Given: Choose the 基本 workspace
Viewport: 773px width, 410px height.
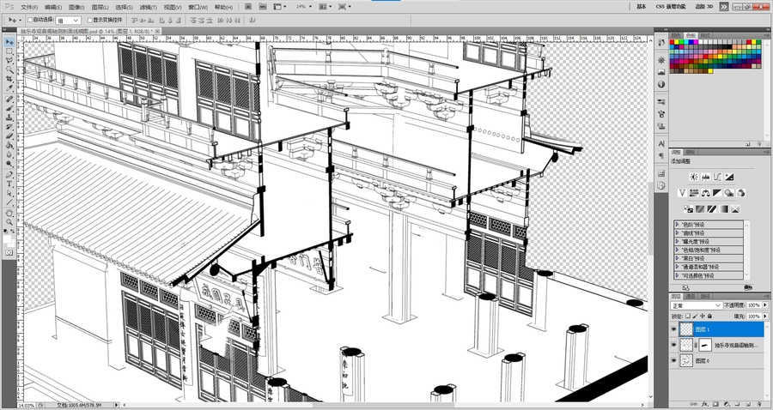Looking at the screenshot, I should 642,7.
